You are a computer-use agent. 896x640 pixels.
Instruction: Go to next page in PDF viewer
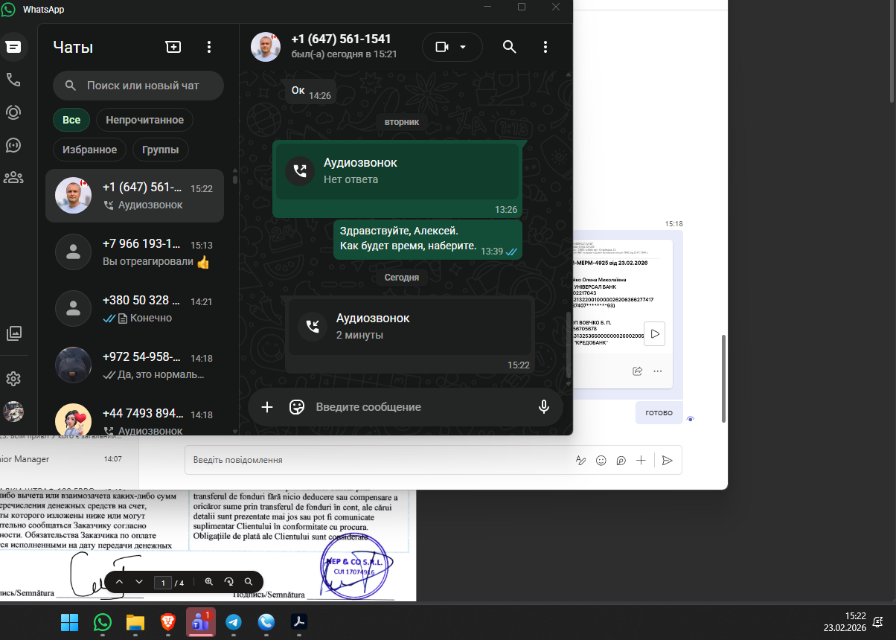click(x=139, y=582)
